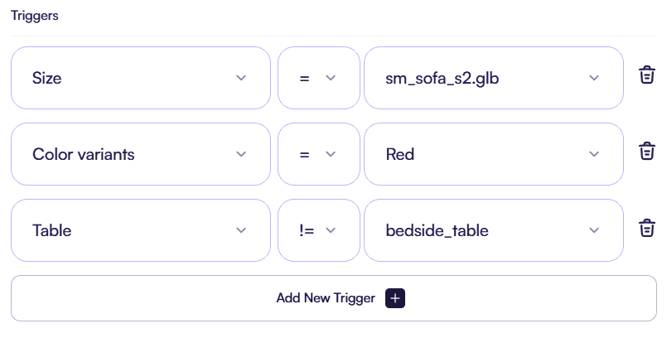The image size is (667, 338).
Task: Open the Size attribute dropdown
Action: [x=140, y=78]
